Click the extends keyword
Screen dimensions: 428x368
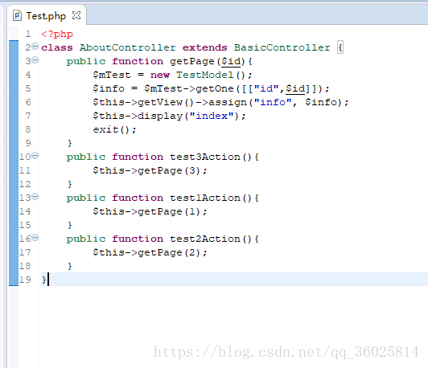(204, 47)
